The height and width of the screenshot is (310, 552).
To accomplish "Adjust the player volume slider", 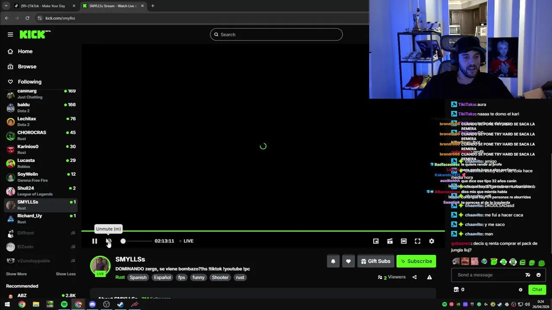I will click(137, 241).
